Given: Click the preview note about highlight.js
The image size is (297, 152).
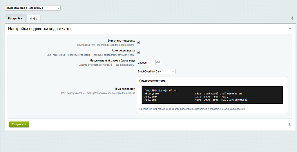Looking at the screenshot, I should [x=192, y=109].
